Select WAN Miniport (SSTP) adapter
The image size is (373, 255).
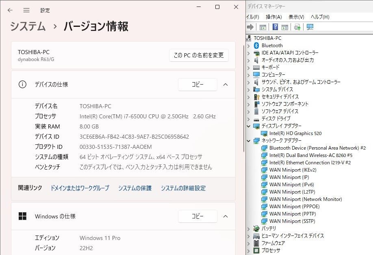point(292,221)
